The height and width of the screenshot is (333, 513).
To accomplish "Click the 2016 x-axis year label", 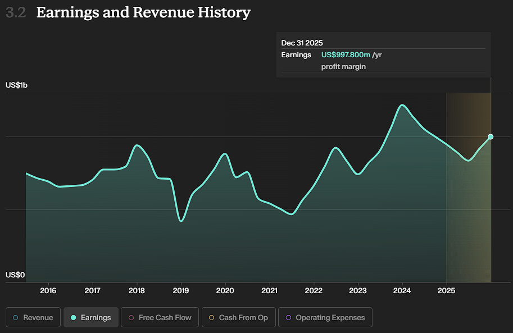I will click(x=48, y=291).
